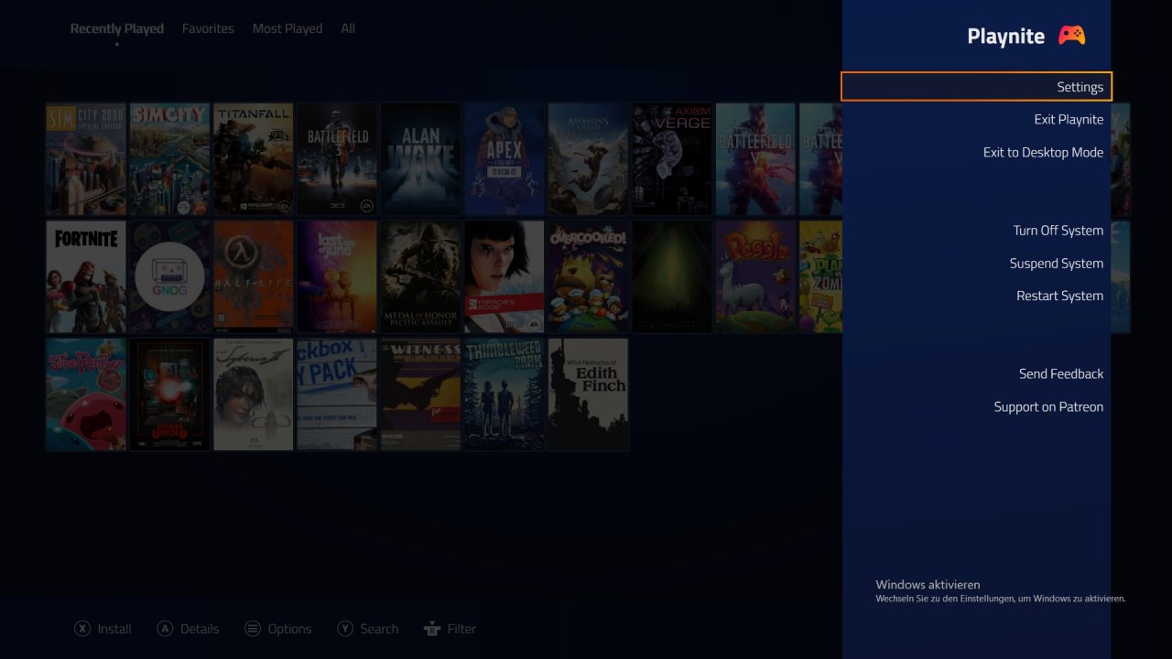Image resolution: width=1172 pixels, height=659 pixels.
Task: Select the Titanfall game cover
Action: pyautogui.click(x=254, y=159)
